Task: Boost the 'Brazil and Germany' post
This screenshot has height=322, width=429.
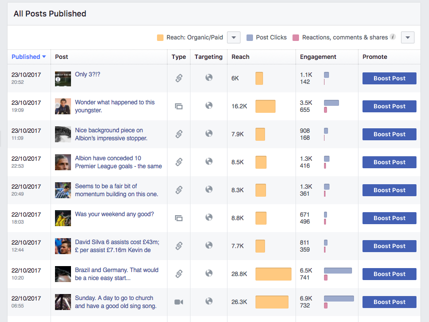Action: [x=389, y=274]
